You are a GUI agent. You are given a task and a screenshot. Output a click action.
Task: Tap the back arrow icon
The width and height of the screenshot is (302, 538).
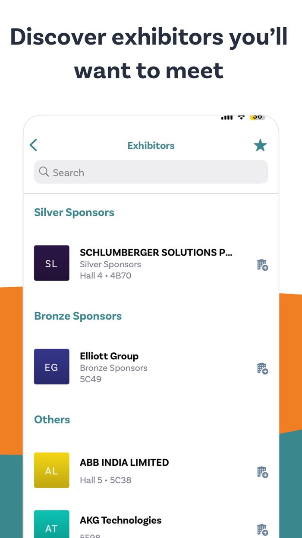pyautogui.click(x=34, y=145)
